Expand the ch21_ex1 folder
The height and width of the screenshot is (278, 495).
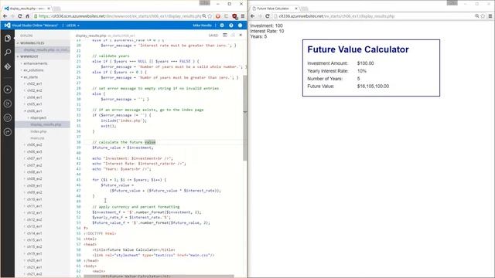(x=33, y=267)
